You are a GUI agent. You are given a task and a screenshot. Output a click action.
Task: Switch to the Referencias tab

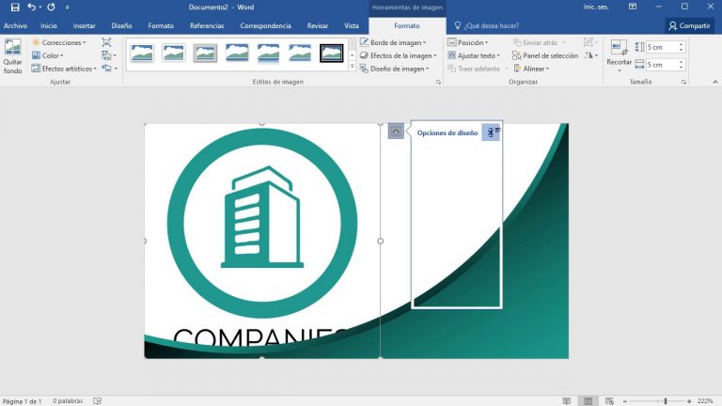pyautogui.click(x=207, y=25)
